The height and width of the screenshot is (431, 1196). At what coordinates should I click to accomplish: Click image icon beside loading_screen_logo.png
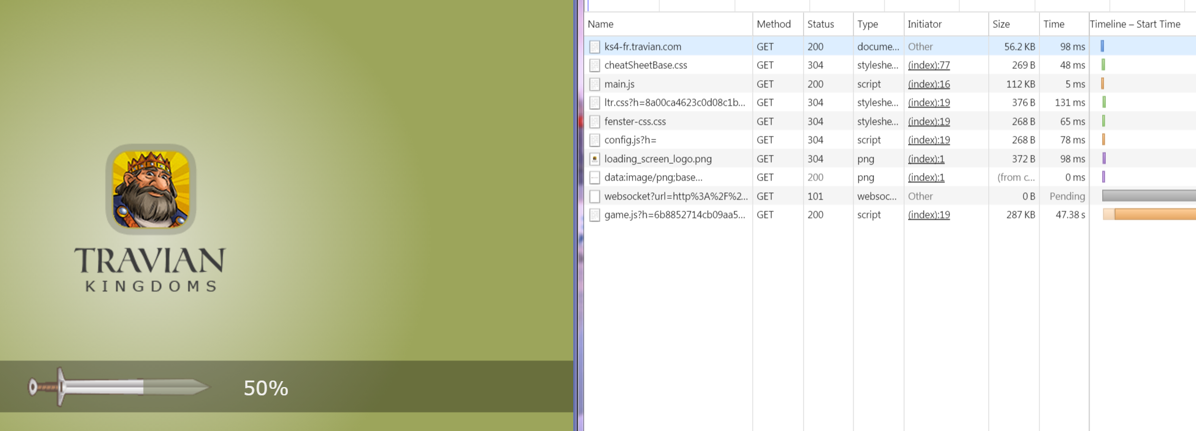(x=594, y=159)
